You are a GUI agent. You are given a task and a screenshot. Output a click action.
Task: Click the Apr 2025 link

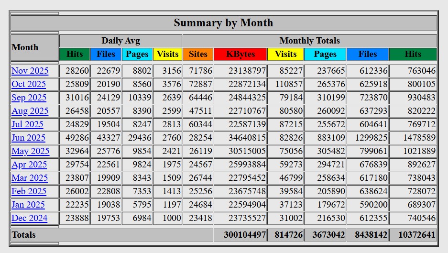click(x=29, y=165)
